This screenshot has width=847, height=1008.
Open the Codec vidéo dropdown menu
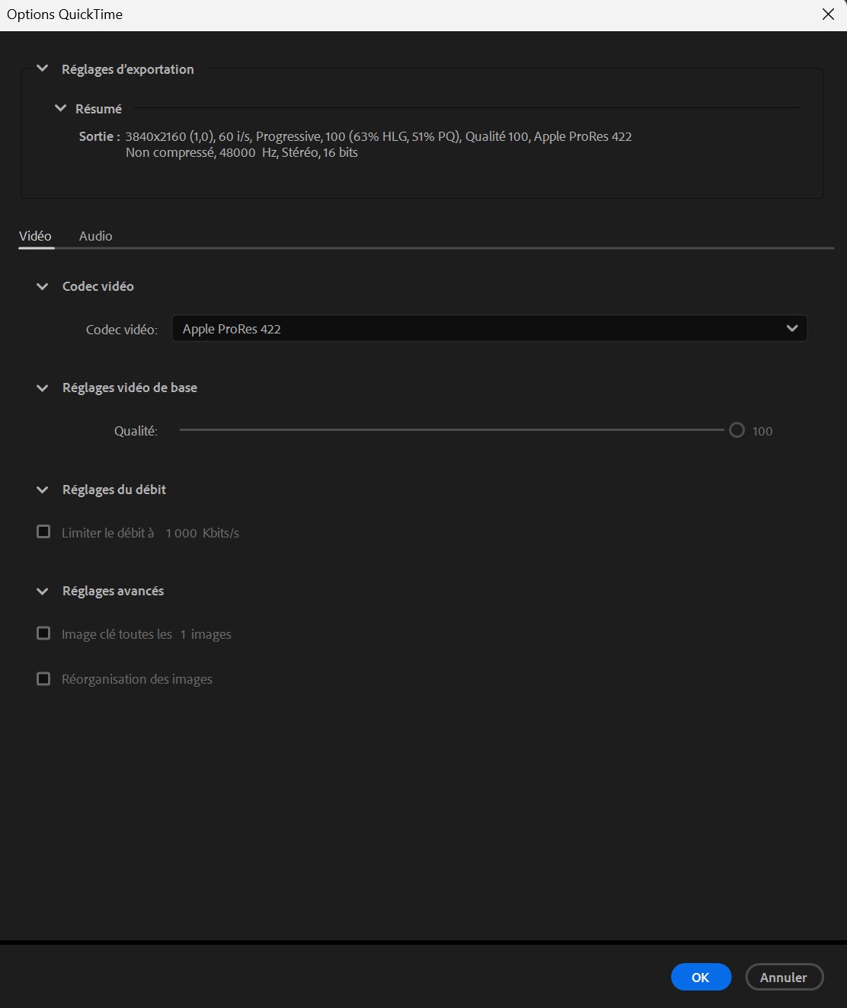coord(487,329)
